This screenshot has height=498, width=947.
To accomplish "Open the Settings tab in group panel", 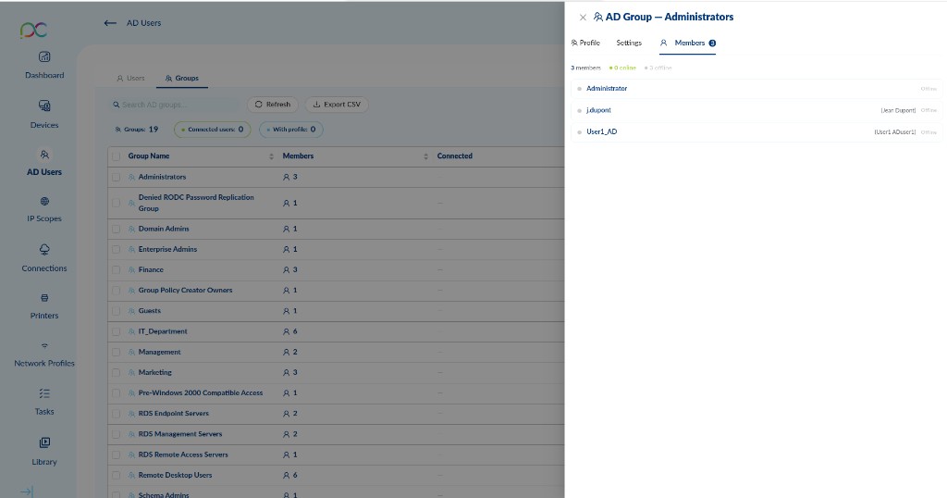I will tap(629, 43).
